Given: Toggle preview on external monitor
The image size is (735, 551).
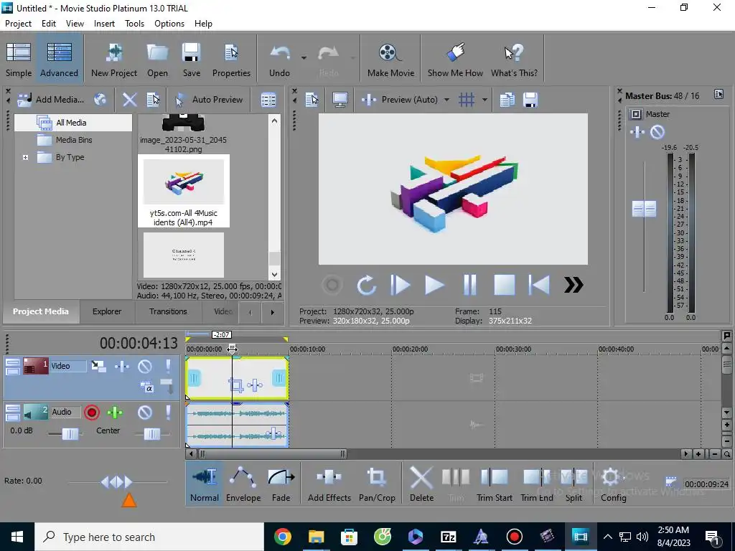Looking at the screenshot, I should tap(340, 99).
